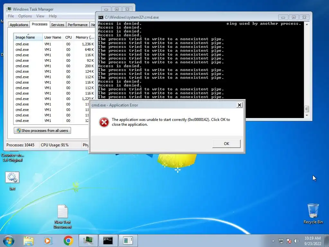Minimize the cmd.exe console window
Viewport: 329px width, 247px height.
(283, 17)
